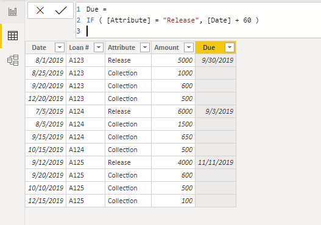Cancel the formula with X icon
Image resolution: width=321 pixels, height=225 pixels.
point(40,10)
